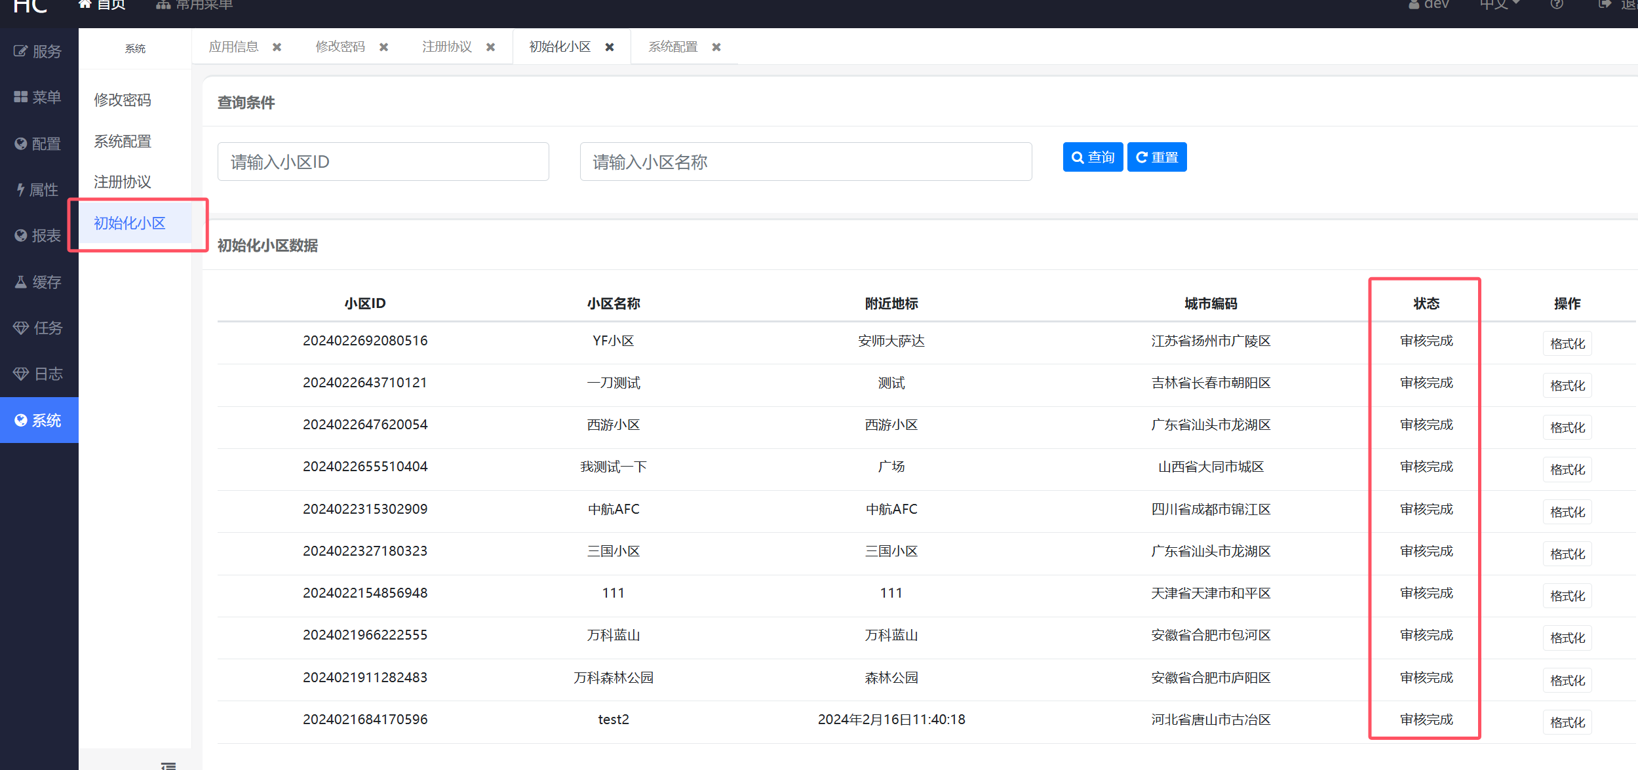This screenshot has height=770, width=1638.
Task: Focus the 请输入小区名称 input field
Action: (806, 162)
